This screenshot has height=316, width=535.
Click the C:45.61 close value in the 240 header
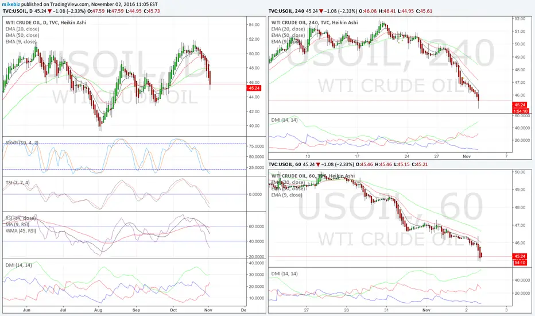pyautogui.click(x=424, y=11)
